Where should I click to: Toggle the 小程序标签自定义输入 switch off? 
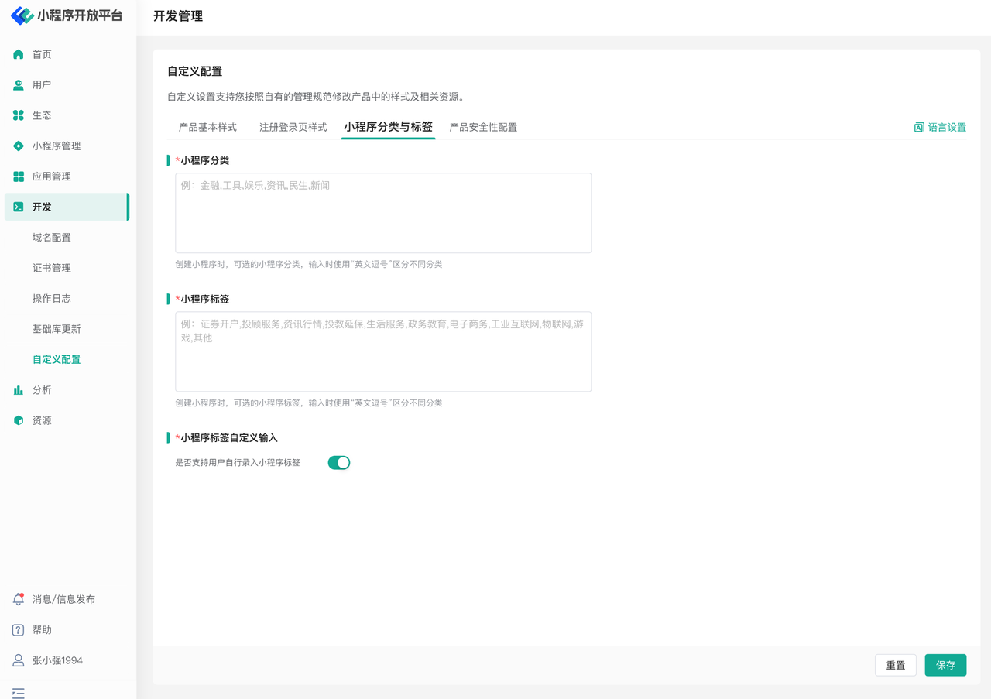coord(338,463)
